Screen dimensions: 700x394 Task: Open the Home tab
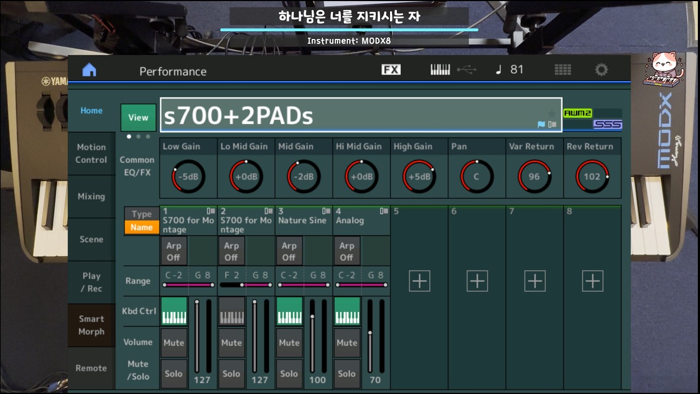tap(91, 111)
